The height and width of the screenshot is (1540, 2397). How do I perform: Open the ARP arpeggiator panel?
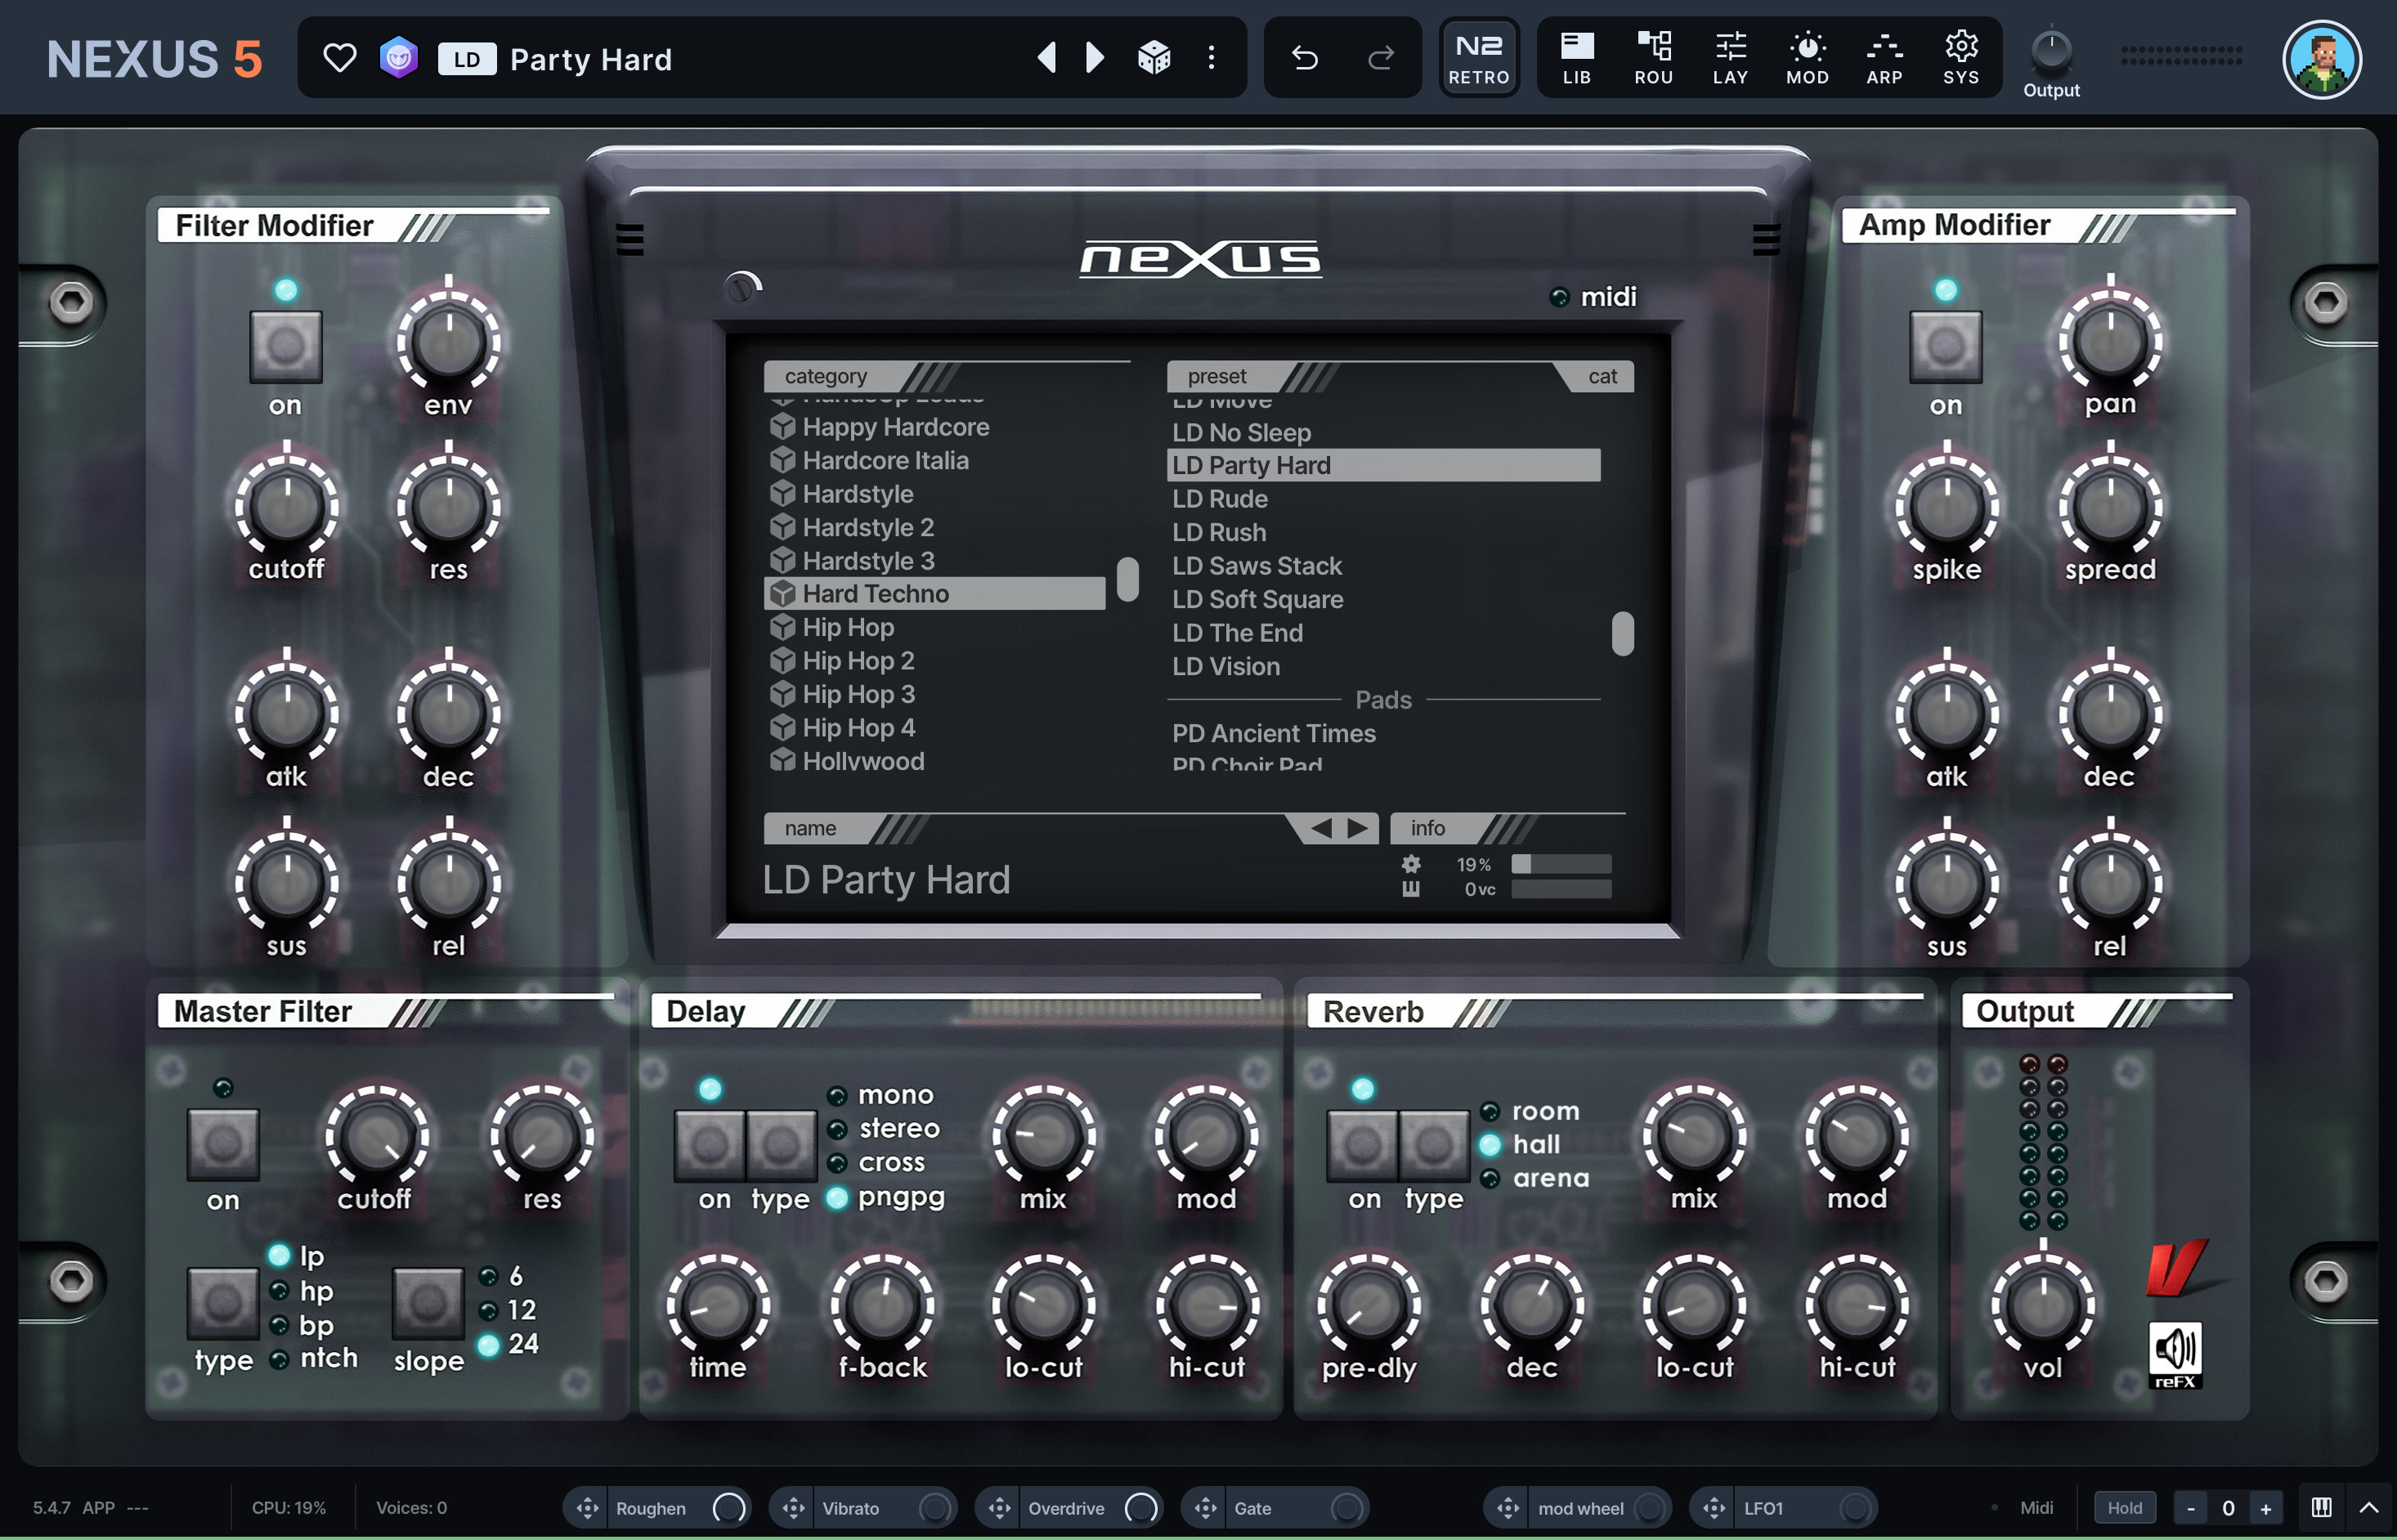click(x=1884, y=58)
